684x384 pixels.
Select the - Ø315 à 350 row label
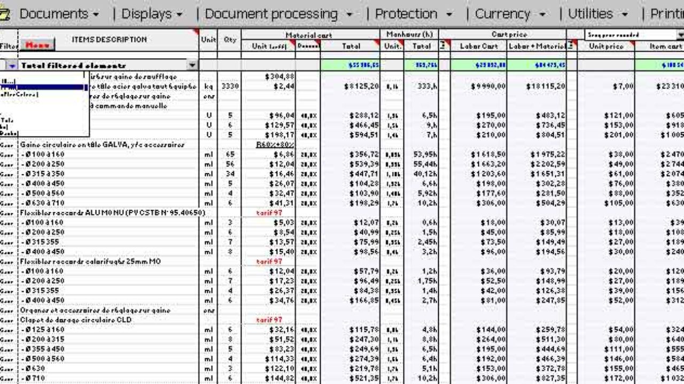click(43, 174)
